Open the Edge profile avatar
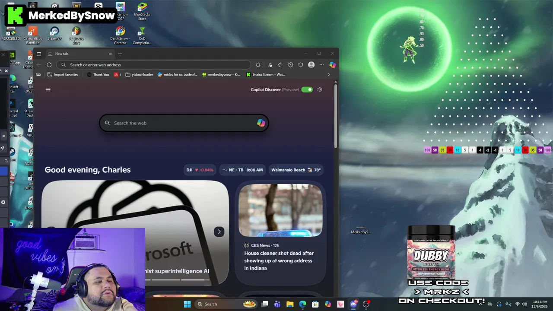553x311 pixels. tap(311, 65)
